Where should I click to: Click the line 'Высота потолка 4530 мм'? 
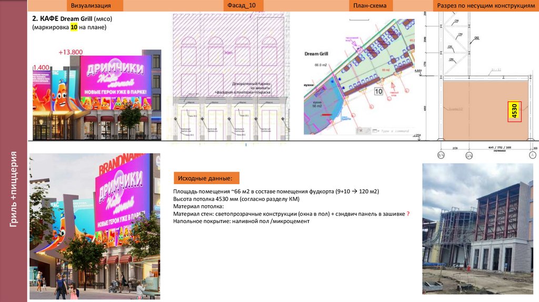(x=236, y=199)
